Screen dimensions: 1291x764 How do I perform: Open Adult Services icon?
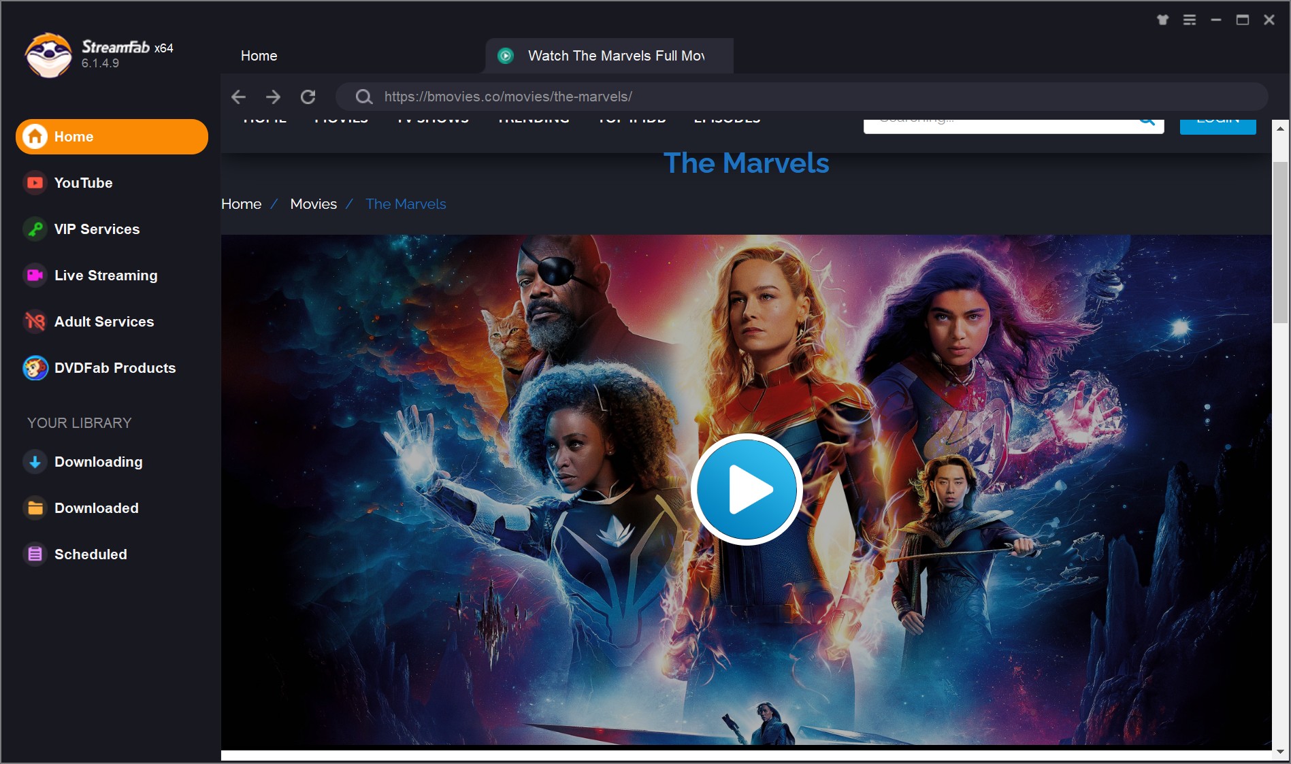(x=35, y=322)
